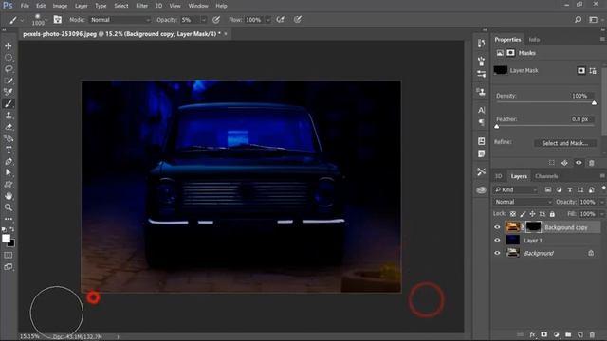The image size is (607, 341).
Task: Open the Flow slider dropdown arrow
Action: pyautogui.click(x=267, y=20)
